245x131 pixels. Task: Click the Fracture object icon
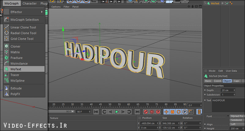[x=6, y=58]
